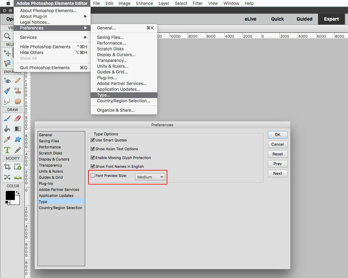348x278 pixels.
Task: Select the Brush tool
Action: 7,118
